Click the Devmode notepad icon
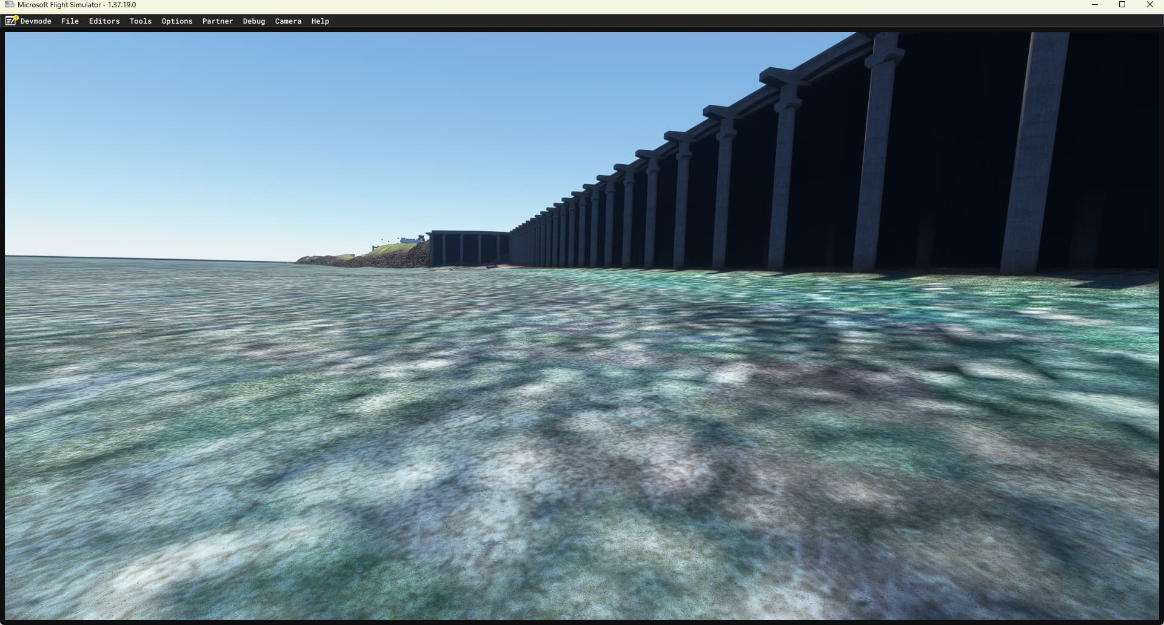 point(11,21)
